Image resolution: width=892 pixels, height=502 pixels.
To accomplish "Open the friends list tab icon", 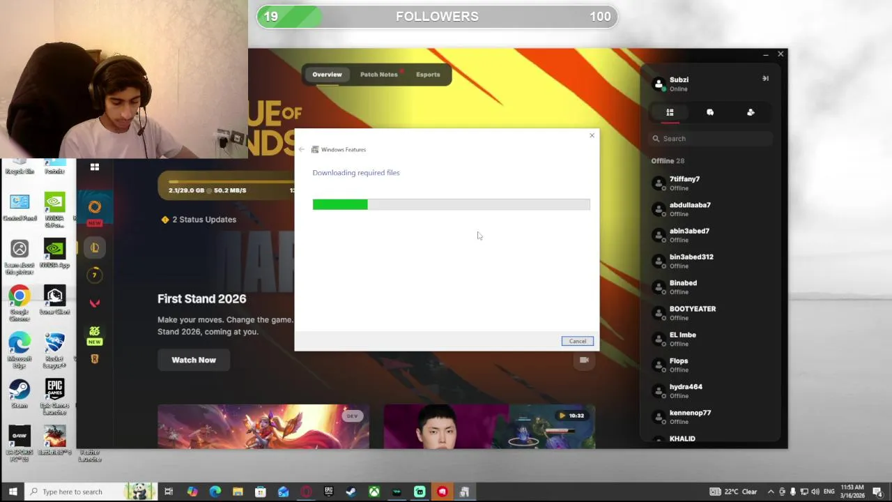I will click(x=670, y=112).
